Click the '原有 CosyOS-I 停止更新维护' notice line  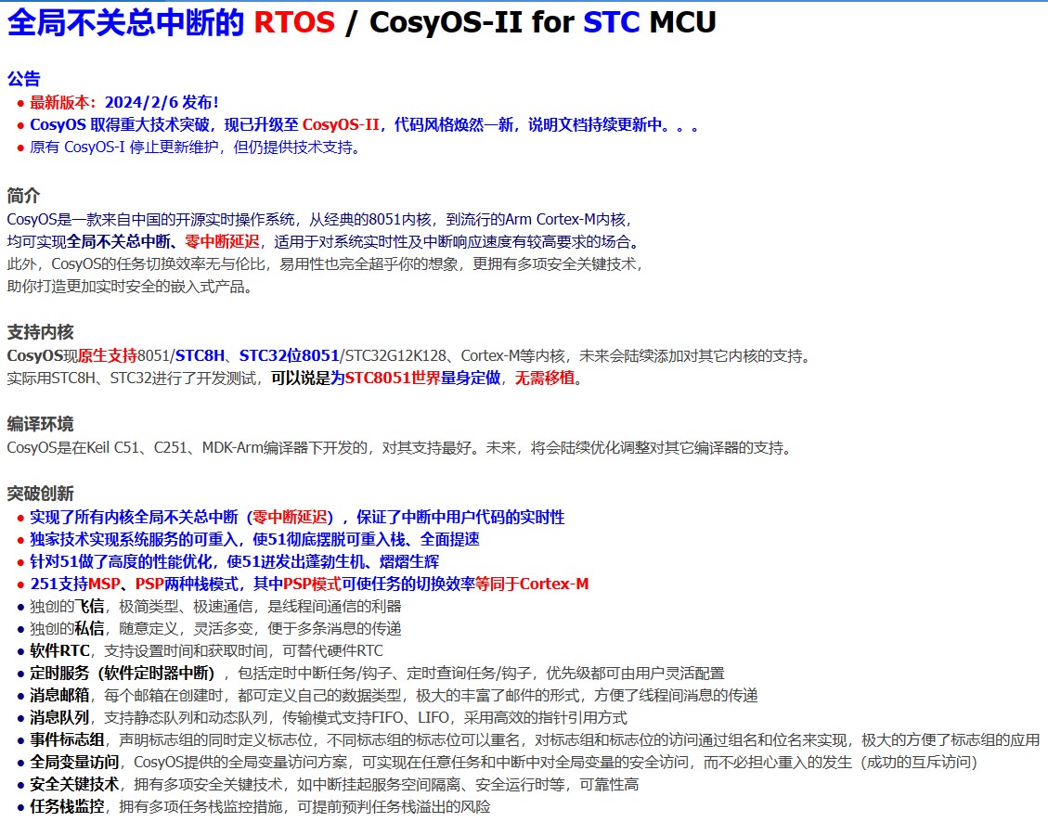195,147
